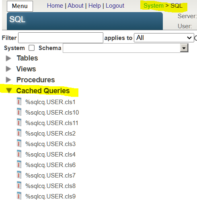
Task: Click the icon beside %sqlcq.USER.cls11
Action: pyautogui.click(x=19, y=122)
